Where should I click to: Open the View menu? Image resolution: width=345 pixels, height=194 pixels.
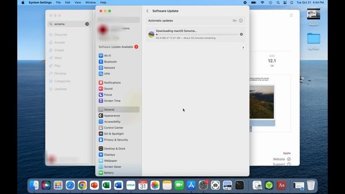pos(78,3)
